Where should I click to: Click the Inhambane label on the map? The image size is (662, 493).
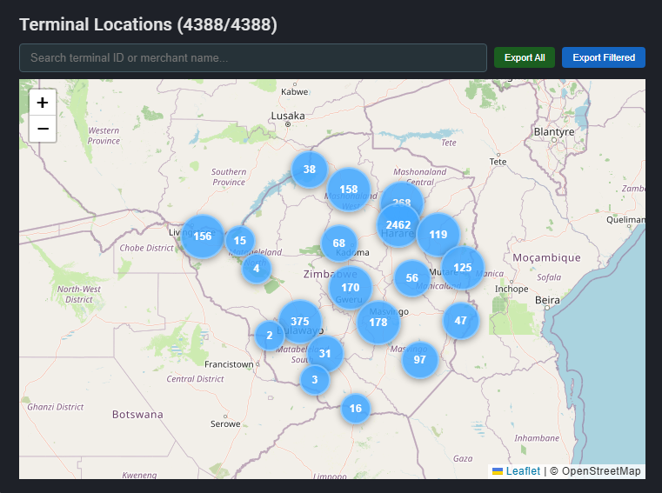pos(537,438)
